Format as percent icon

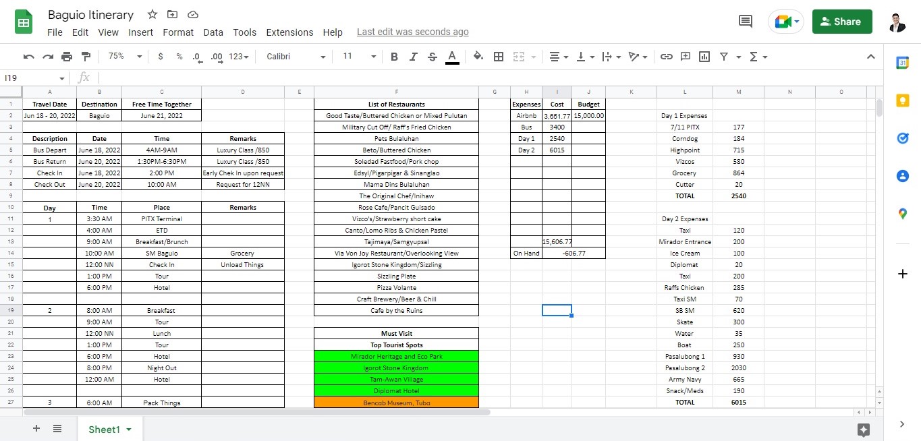pyautogui.click(x=179, y=57)
